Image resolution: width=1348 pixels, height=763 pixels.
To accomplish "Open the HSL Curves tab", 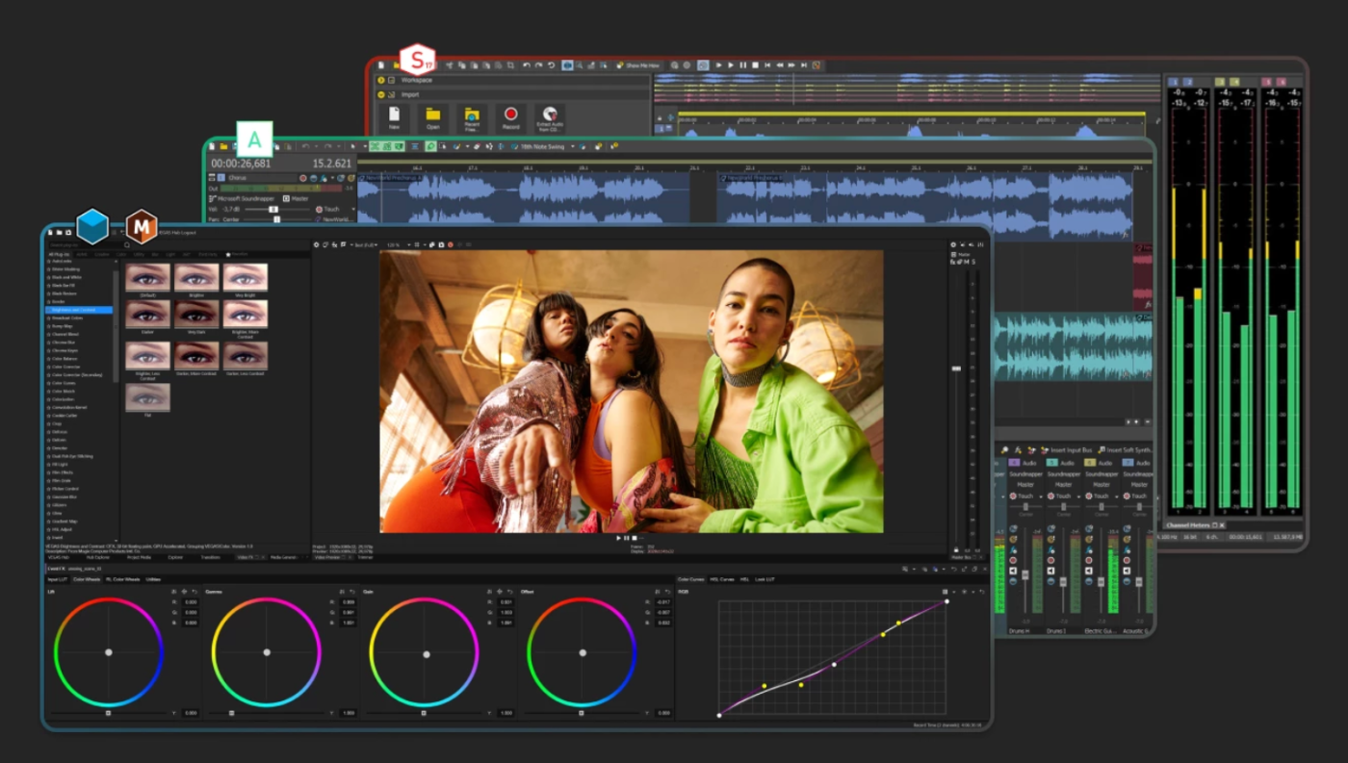I will (x=722, y=579).
